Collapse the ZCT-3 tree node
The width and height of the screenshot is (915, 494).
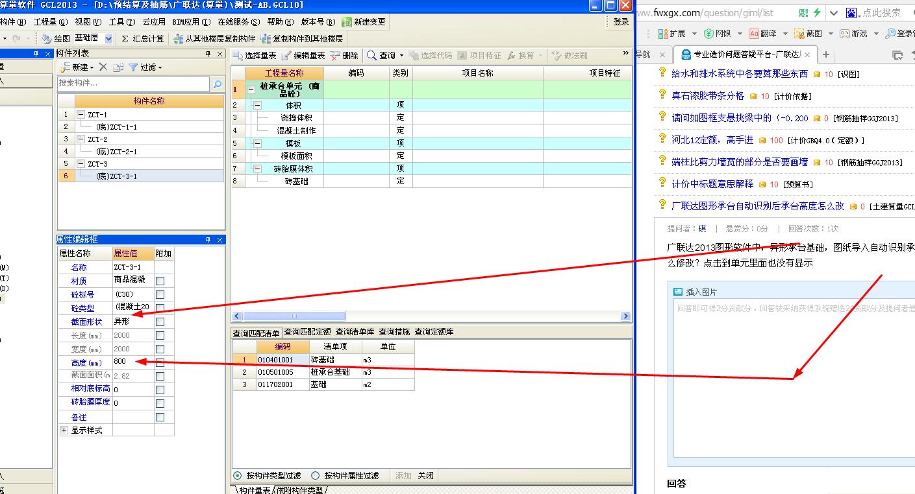pyautogui.click(x=81, y=164)
